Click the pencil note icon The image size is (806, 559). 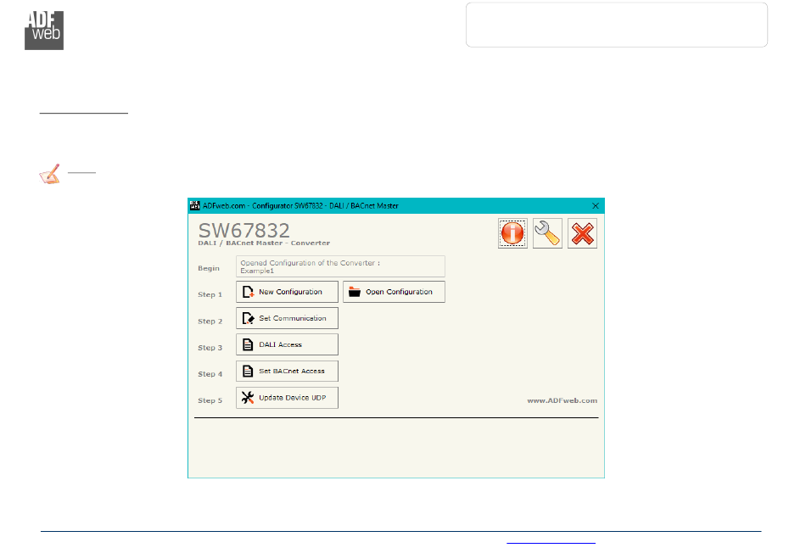[x=50, y=174]
